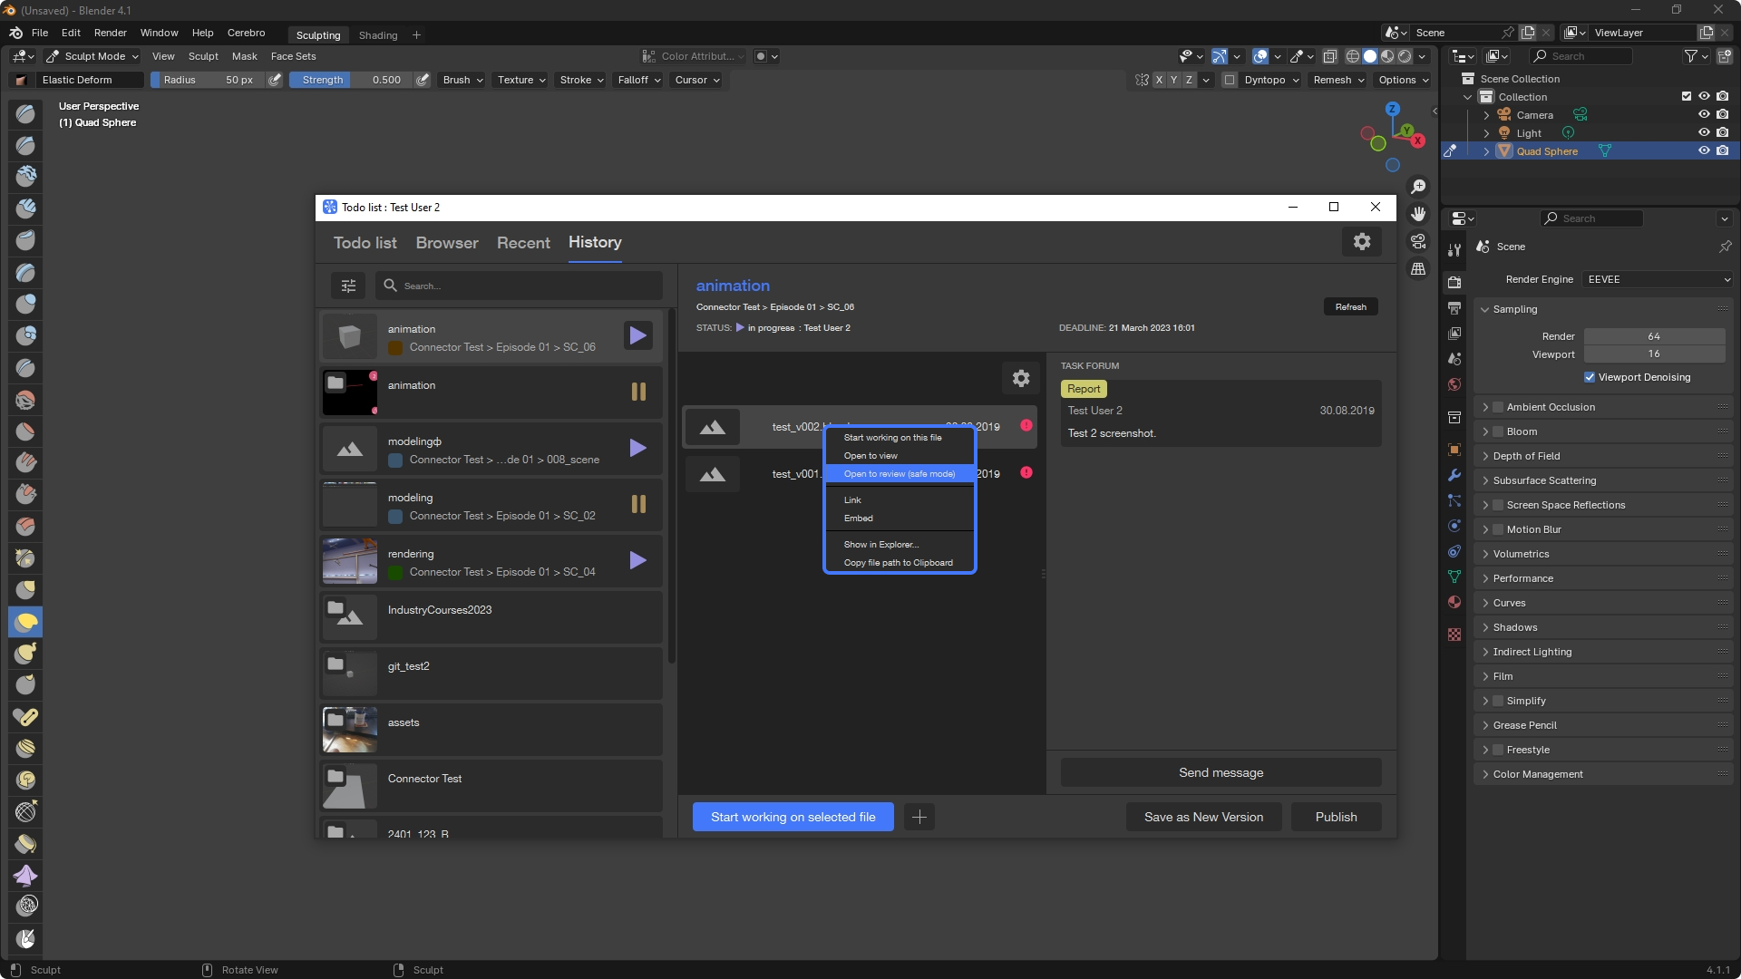Select the Mask brush at toolbar bottom
This screenshot has width=1741, height=979.
25,938
